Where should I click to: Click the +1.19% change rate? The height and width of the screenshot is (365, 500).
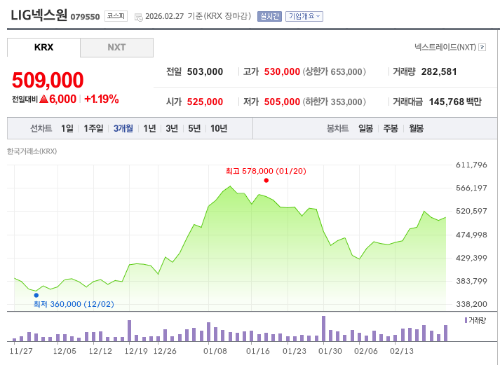(x=102, y=99)
